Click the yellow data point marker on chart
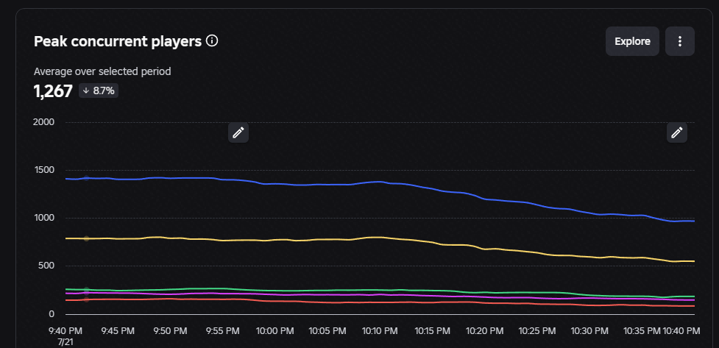 pos(86,238)
